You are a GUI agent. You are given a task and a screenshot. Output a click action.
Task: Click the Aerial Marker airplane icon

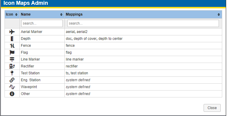pos(12,32)
